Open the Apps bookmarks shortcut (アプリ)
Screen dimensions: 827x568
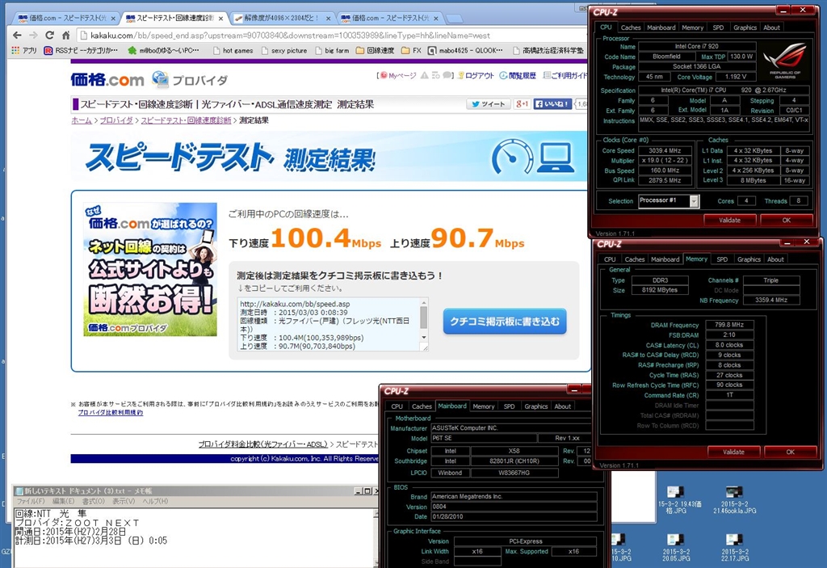coord(24,51)
